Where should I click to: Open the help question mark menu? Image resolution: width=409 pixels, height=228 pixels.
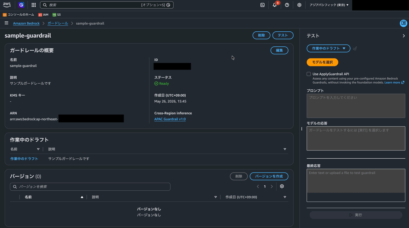pos(287,5)
